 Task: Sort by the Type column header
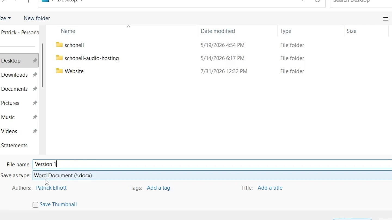[311, 31]
